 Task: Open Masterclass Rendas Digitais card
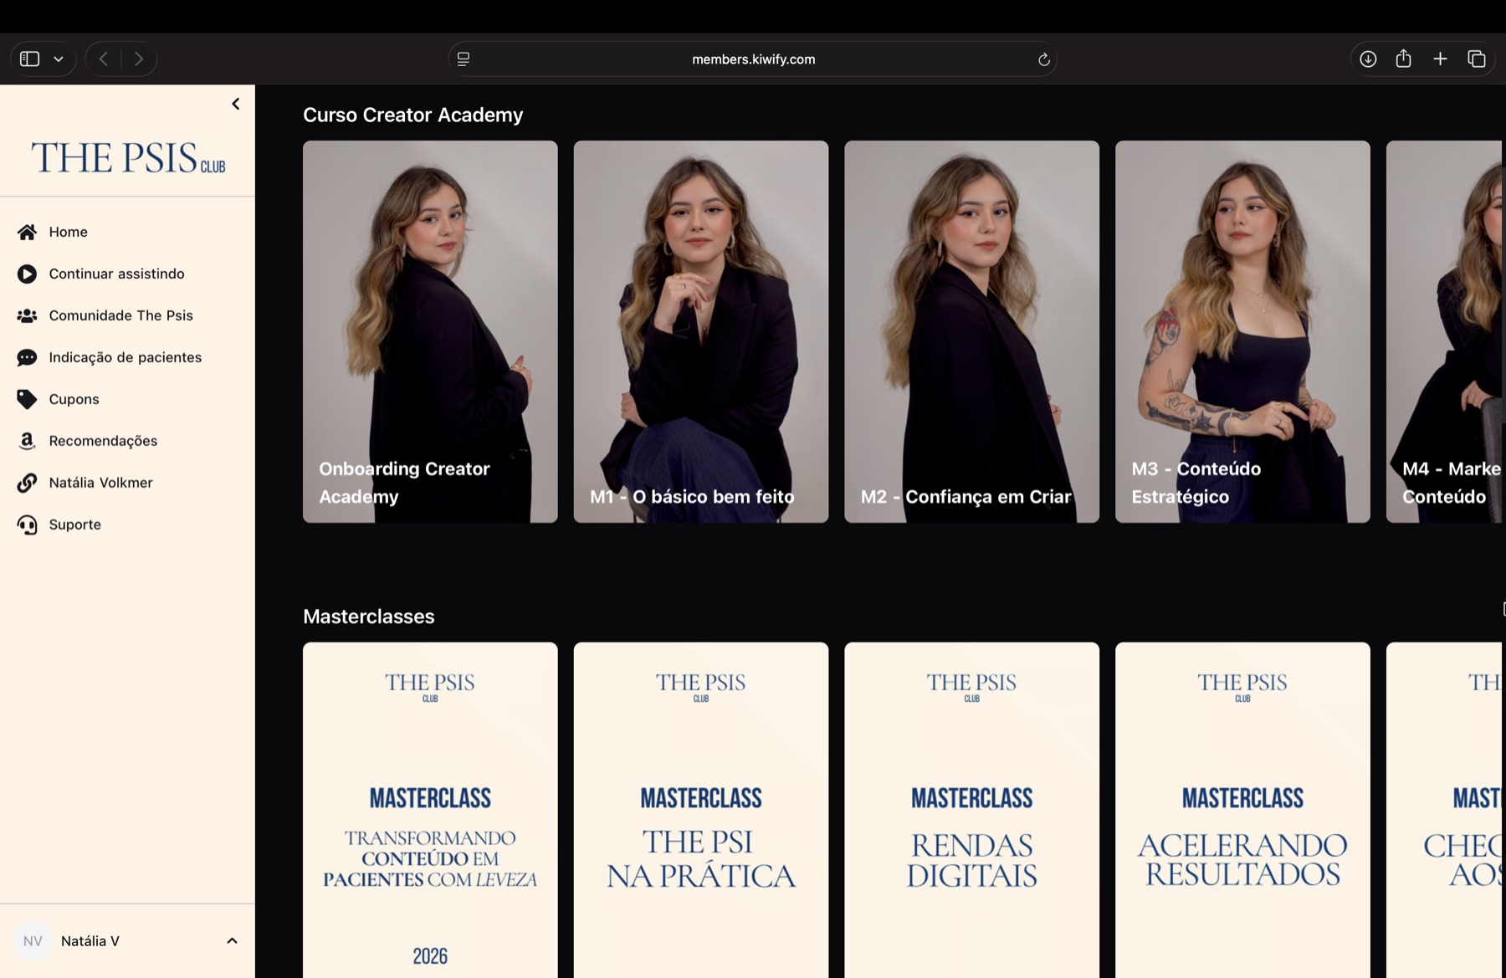[971, 810]
